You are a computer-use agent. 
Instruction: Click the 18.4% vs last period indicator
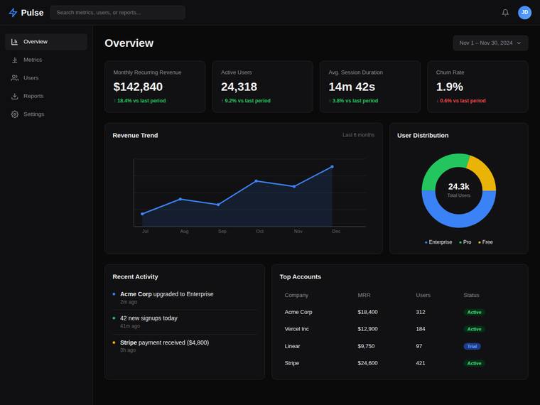tap(139, 101)
